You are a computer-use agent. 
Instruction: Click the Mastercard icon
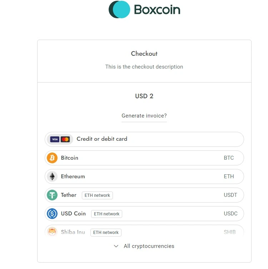(x=65, y=139)
